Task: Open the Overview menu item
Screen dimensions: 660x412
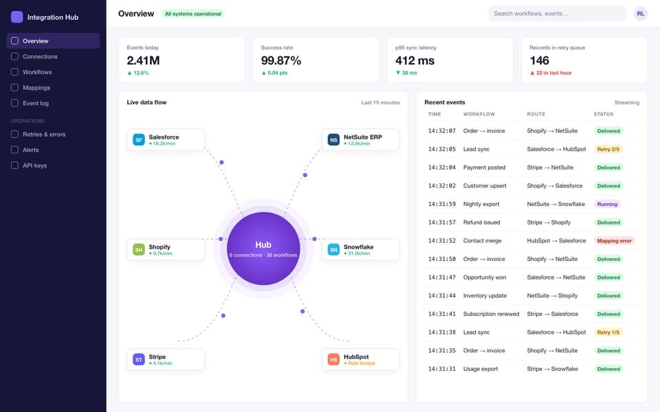Action: click(x=53, y=41)
